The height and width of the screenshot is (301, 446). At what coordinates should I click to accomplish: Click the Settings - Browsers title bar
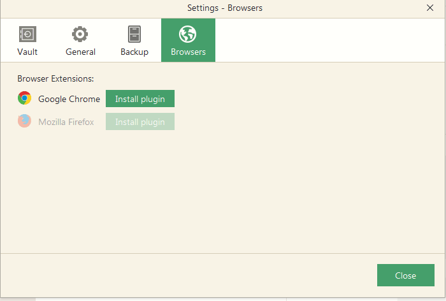(x=225, y=8)
